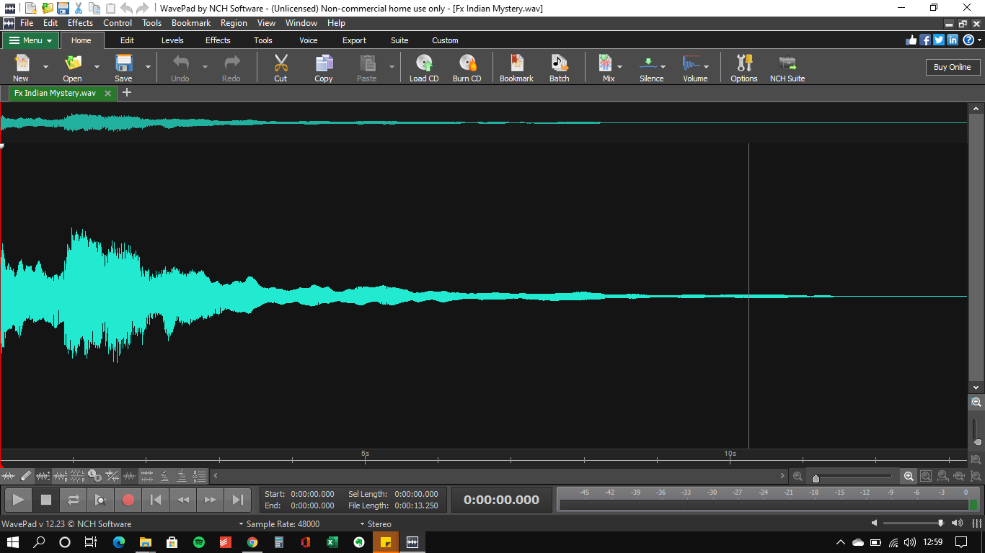Click the horizontal zoom out magnifier

tap(798, 476)
